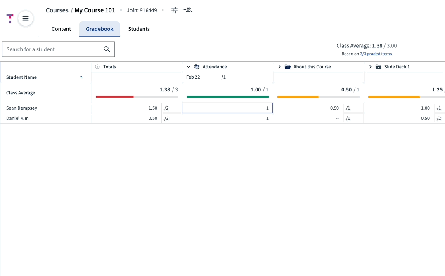
Task: Click Daniel Kim's total 0.50
Action: [x=153, y=118]
